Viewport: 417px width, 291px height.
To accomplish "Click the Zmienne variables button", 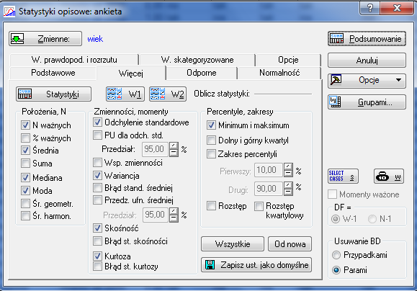I will [x=45, y=39].
